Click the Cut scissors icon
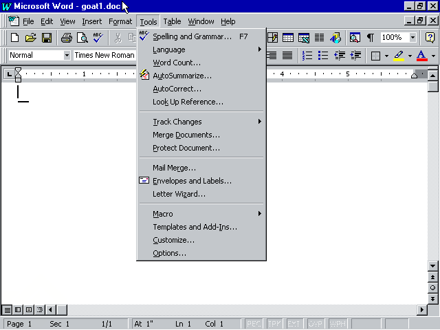The width and height of the screenshot is (440, 330). (118, 37)
